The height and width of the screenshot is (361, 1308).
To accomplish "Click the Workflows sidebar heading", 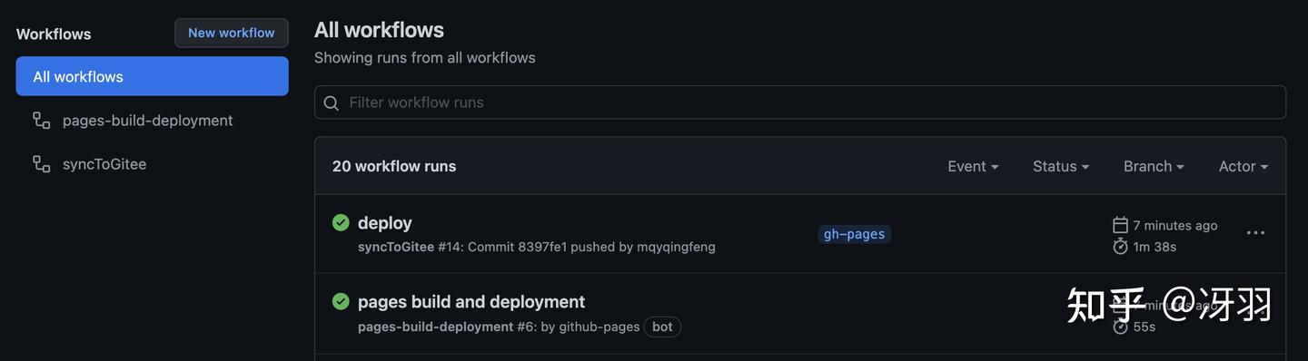I will (x=54, y=34).
